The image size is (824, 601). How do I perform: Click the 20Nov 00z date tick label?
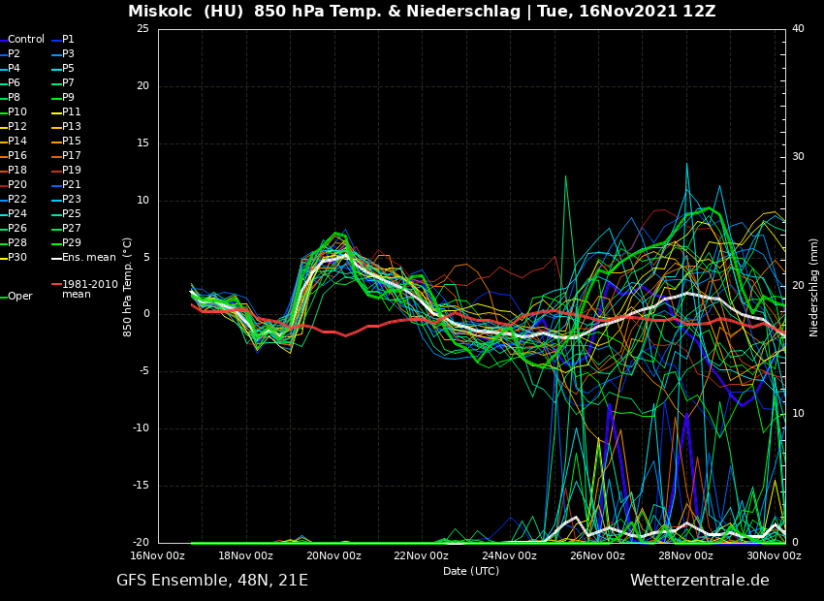pyautogui.click(x=333, y=556)
